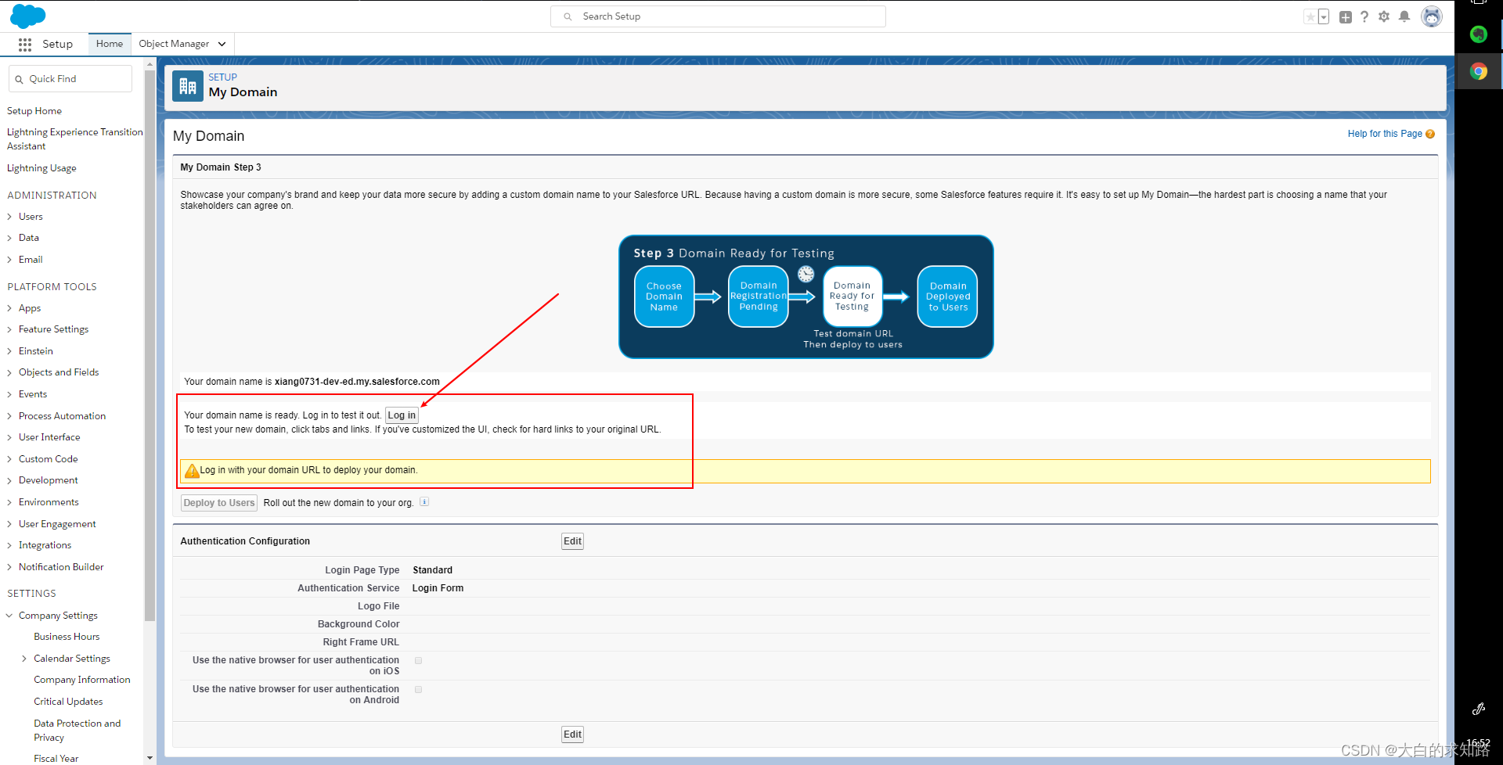The image size is (1503, 765).
Task: Click the info icon beside Deploy to Users text
Action: tap(424, 501)
